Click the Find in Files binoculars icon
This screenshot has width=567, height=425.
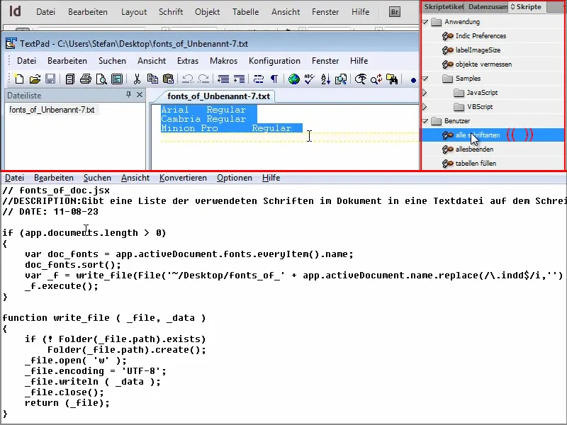point(392,79)
